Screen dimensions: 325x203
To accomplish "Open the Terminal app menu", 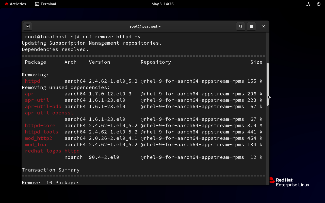I will (x=46, y=4).
